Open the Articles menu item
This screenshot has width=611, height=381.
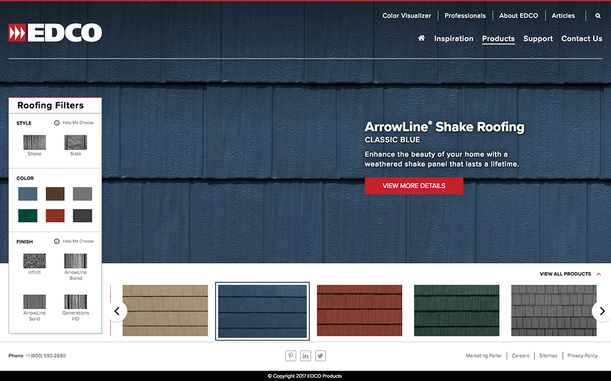tap(563, 16)
